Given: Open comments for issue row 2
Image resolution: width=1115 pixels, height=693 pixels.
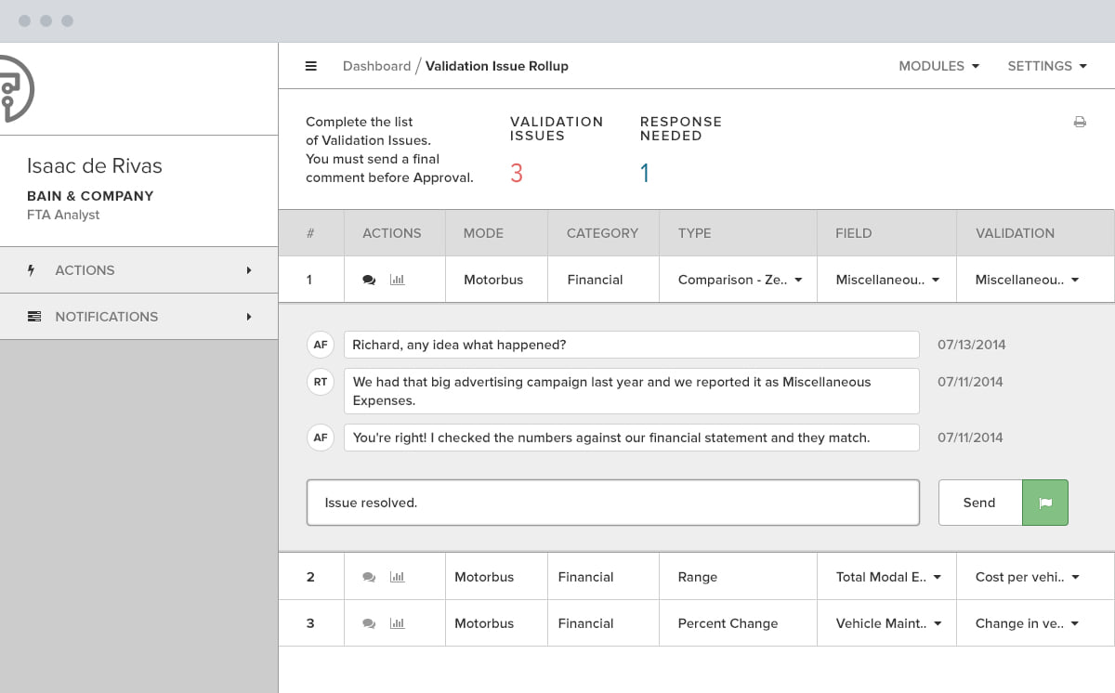Looking at the screenshot, I should [369, 577].
